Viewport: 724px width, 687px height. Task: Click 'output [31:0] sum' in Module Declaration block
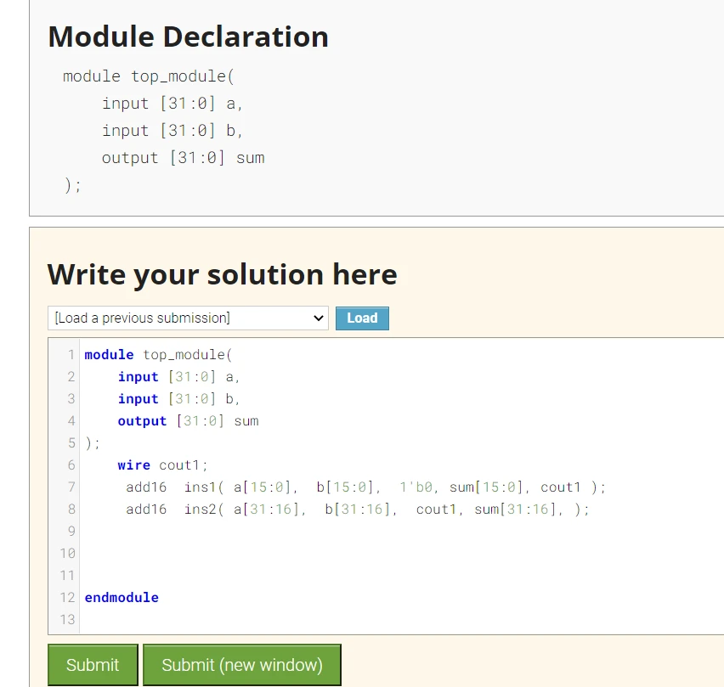coord(183,158)
